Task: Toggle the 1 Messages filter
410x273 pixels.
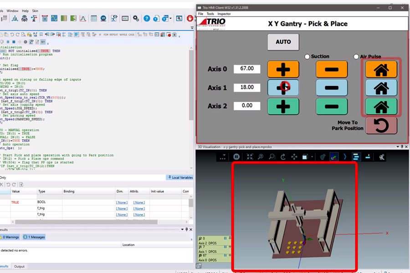Action: pyautogui.click(x=34, y=237)
